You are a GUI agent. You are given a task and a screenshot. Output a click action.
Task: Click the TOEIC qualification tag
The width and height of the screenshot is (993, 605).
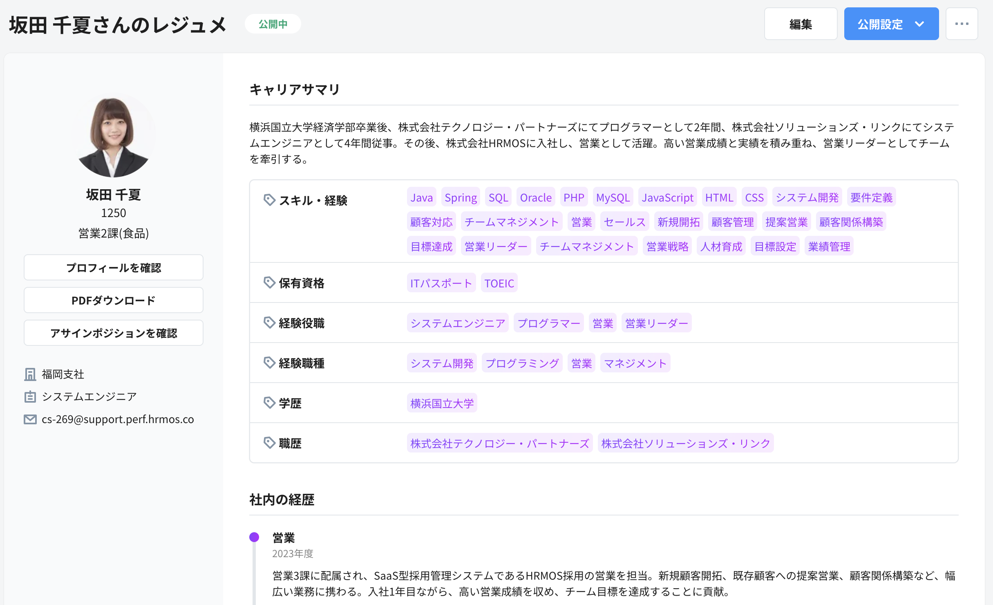[499, 283]
